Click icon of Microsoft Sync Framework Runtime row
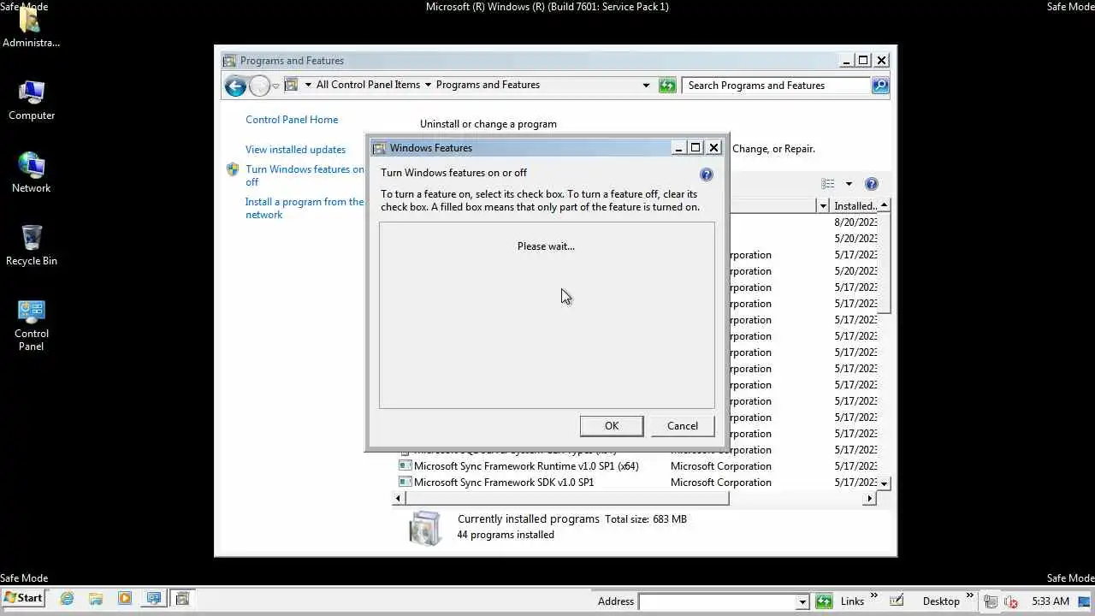Image resolution: width=1095 pixels, height=616 pixels. tap(405, 466)
